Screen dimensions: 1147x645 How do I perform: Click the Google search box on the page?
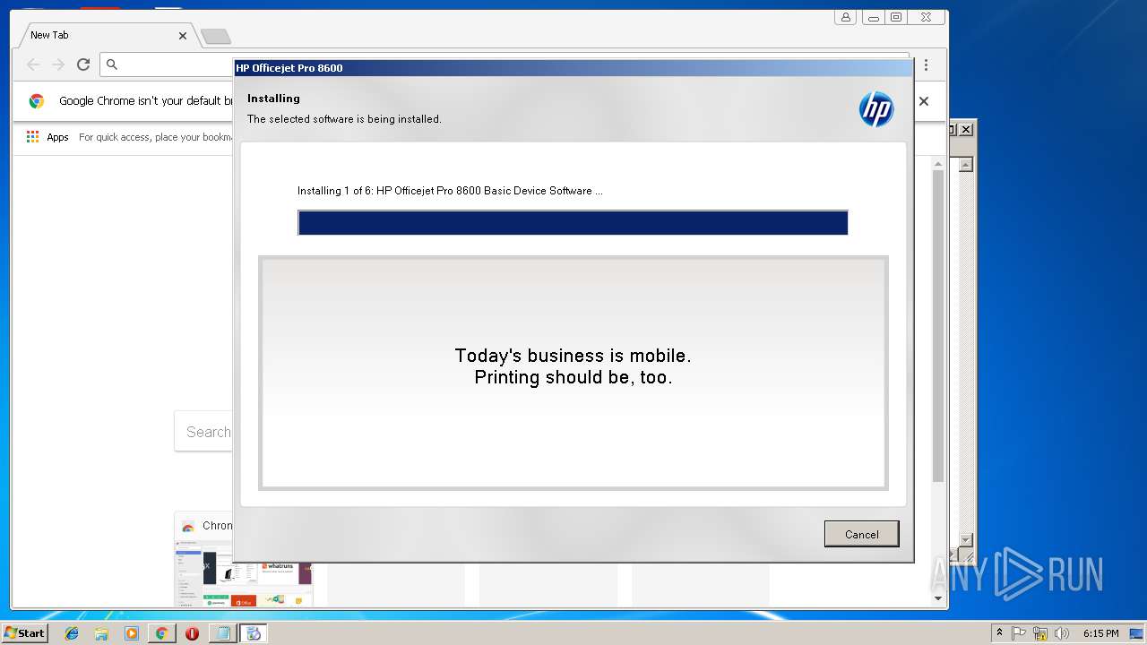point(204,432)
